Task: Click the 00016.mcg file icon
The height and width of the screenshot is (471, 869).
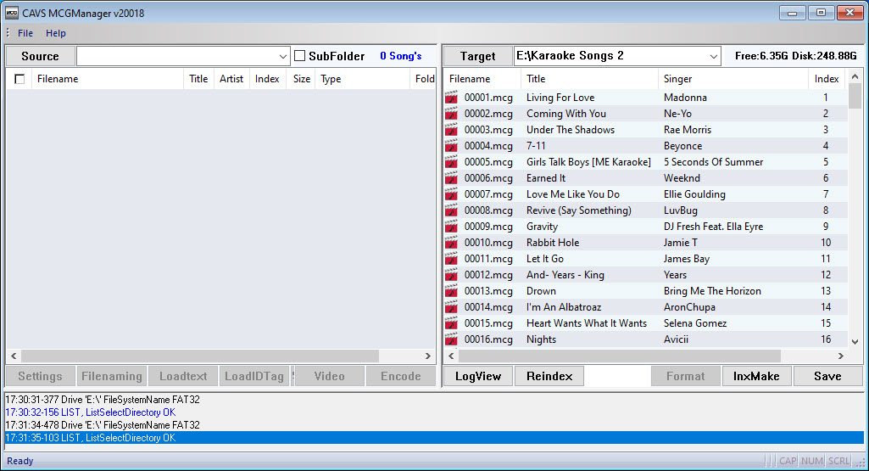Action: coord(451,339)
